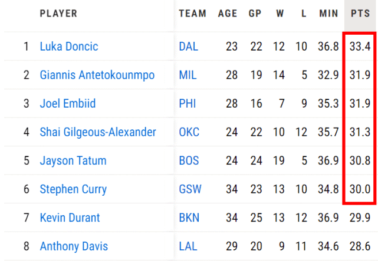Open Stephen Curry player link
Screen dimensions: 378x261
73,189
